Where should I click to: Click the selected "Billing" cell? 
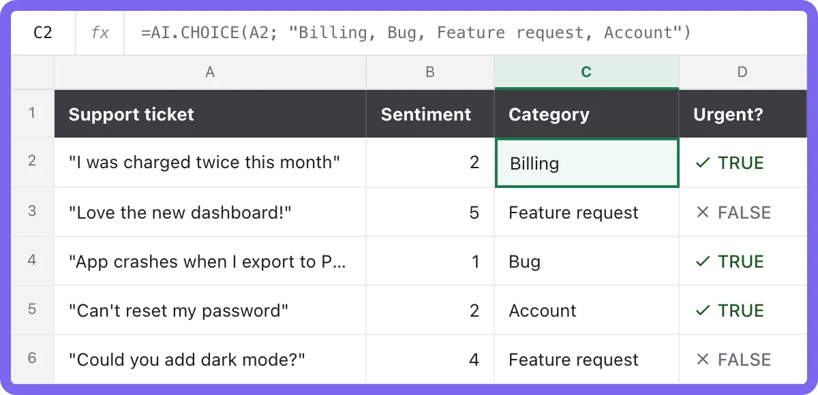tap(587, 163)
